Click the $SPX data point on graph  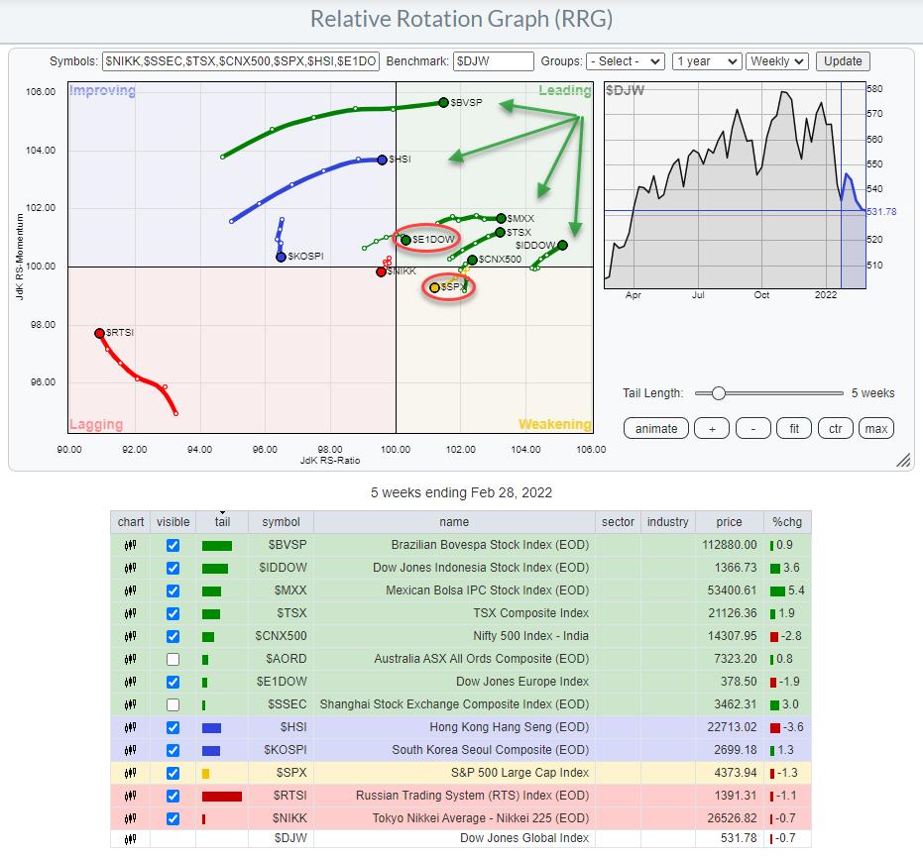tap(434, 287)
